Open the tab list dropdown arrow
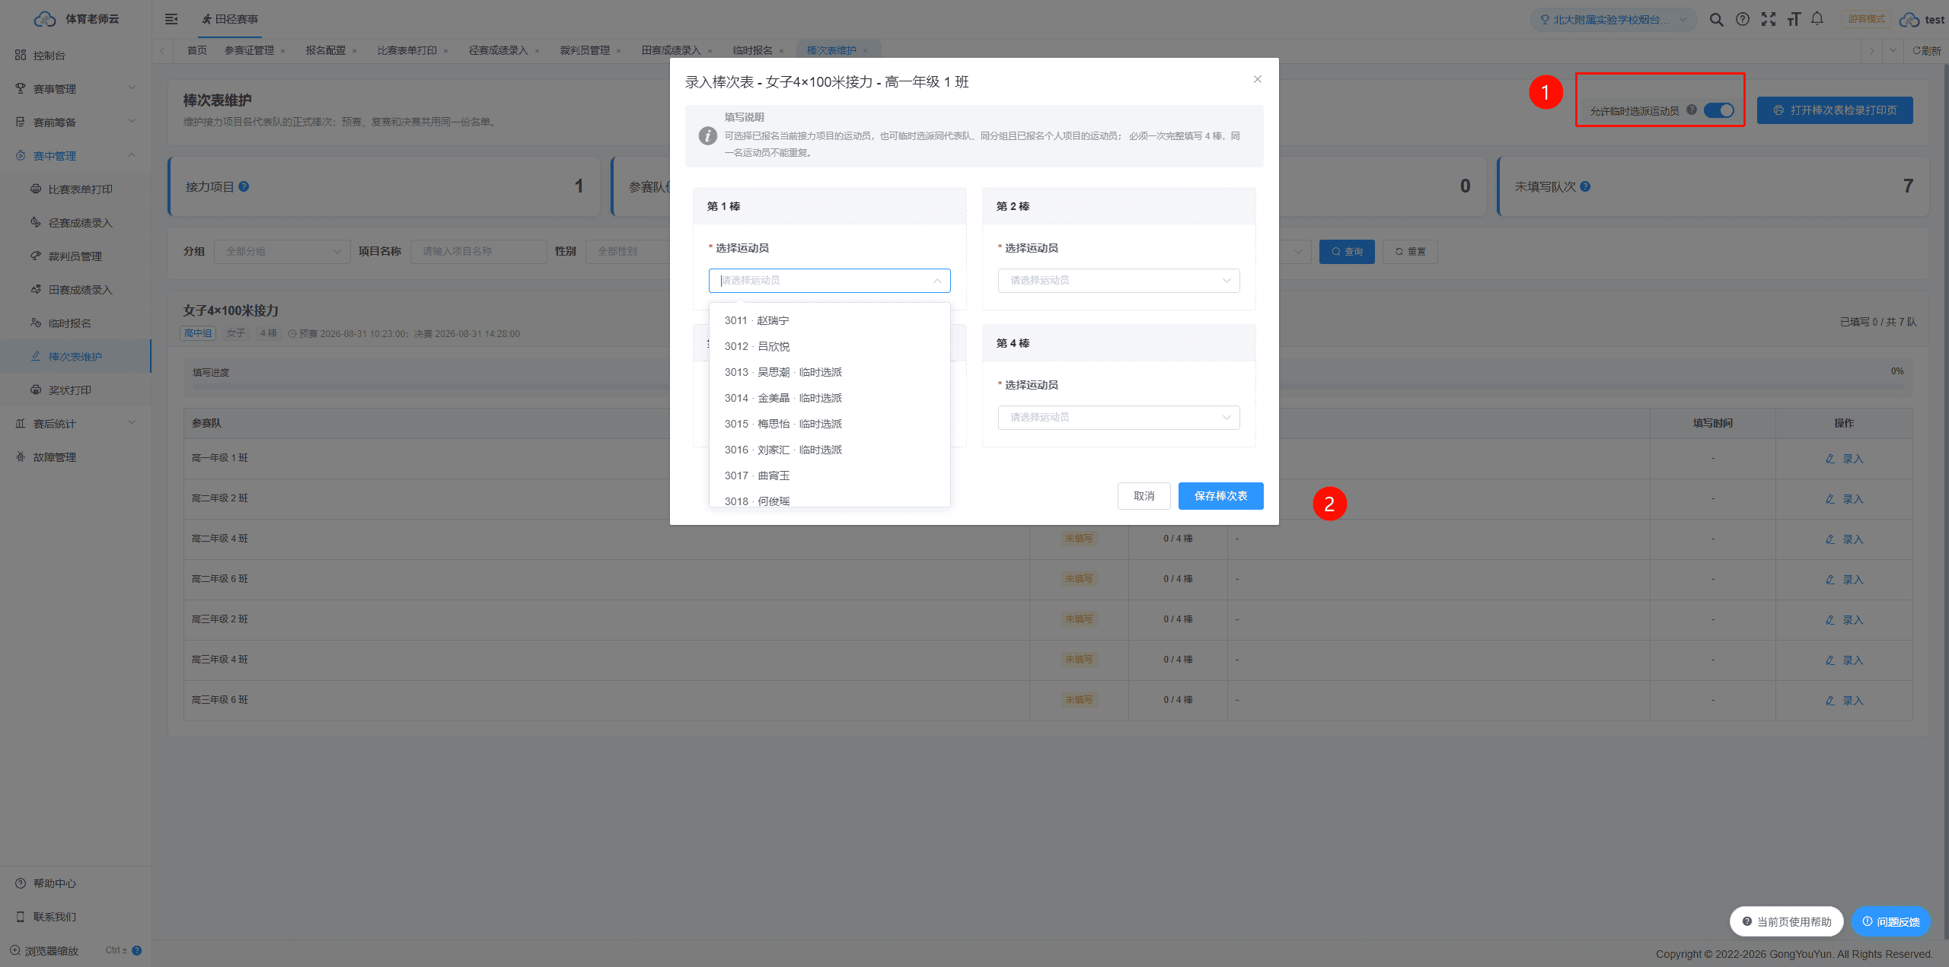Image resolution: width=1949 pixels, height=967 pixels. (1893, 51)
